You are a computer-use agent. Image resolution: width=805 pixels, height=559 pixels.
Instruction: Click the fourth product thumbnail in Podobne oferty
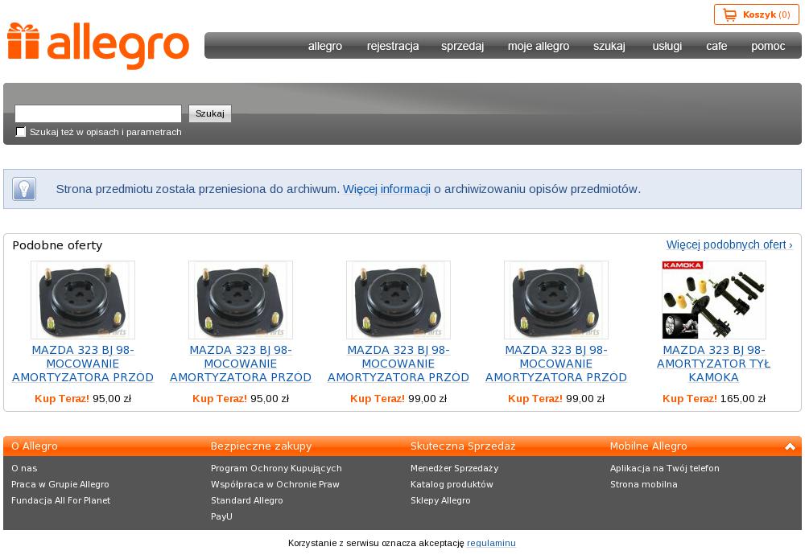coord(556,300)
